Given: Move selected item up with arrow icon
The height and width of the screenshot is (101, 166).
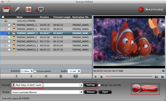Looking at the screenshot, I should pos(17,76).
